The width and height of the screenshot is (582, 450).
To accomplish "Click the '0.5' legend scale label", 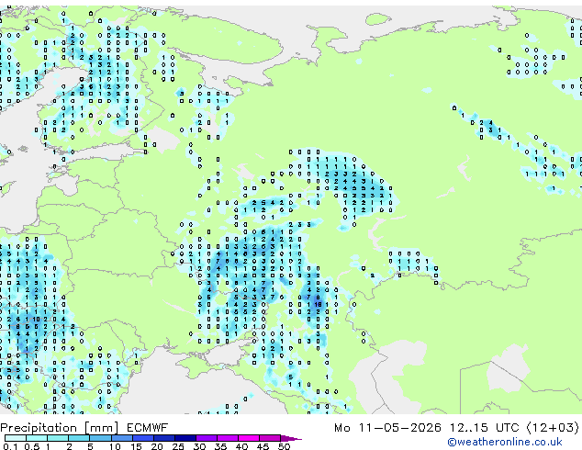I will [32, 446].
